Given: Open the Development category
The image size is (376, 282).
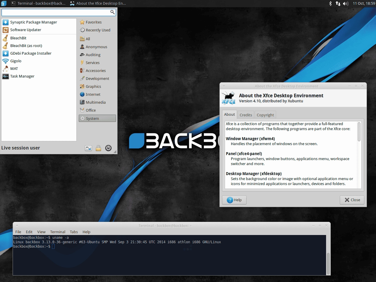Looking at the screenshot, I should point(97,78).
